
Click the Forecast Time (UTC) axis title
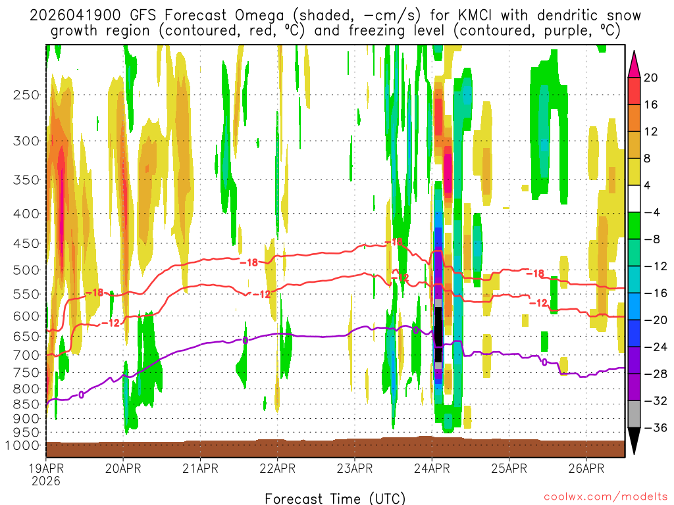[x=335, y=498]
